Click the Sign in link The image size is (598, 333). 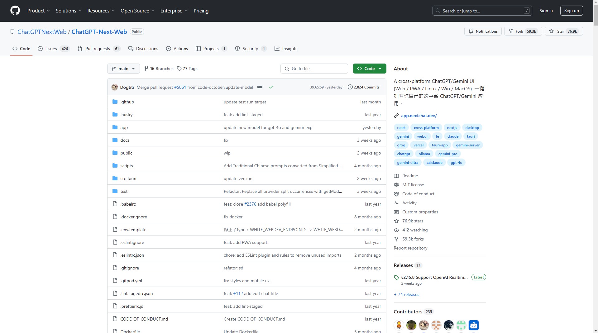546,11
